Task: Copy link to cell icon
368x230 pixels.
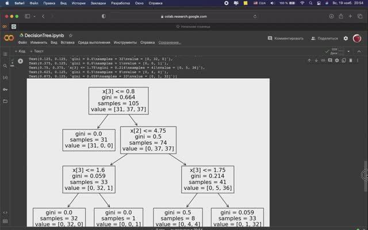Action: pyautogui.click(x=323, y=60)
